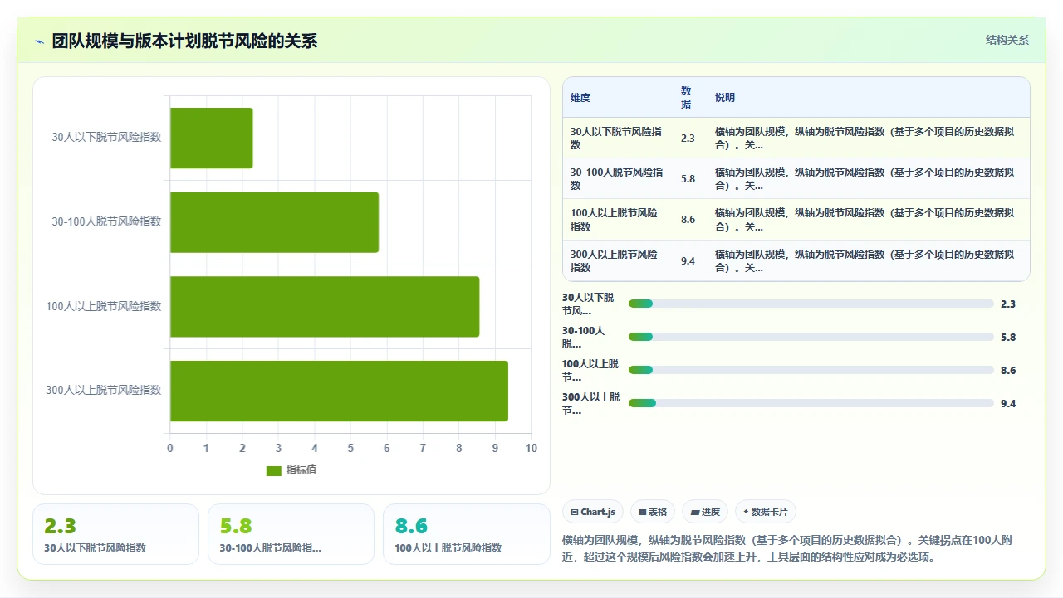Click the y-axis label 300人以上脱节风险指数

(x=104, y=391)
